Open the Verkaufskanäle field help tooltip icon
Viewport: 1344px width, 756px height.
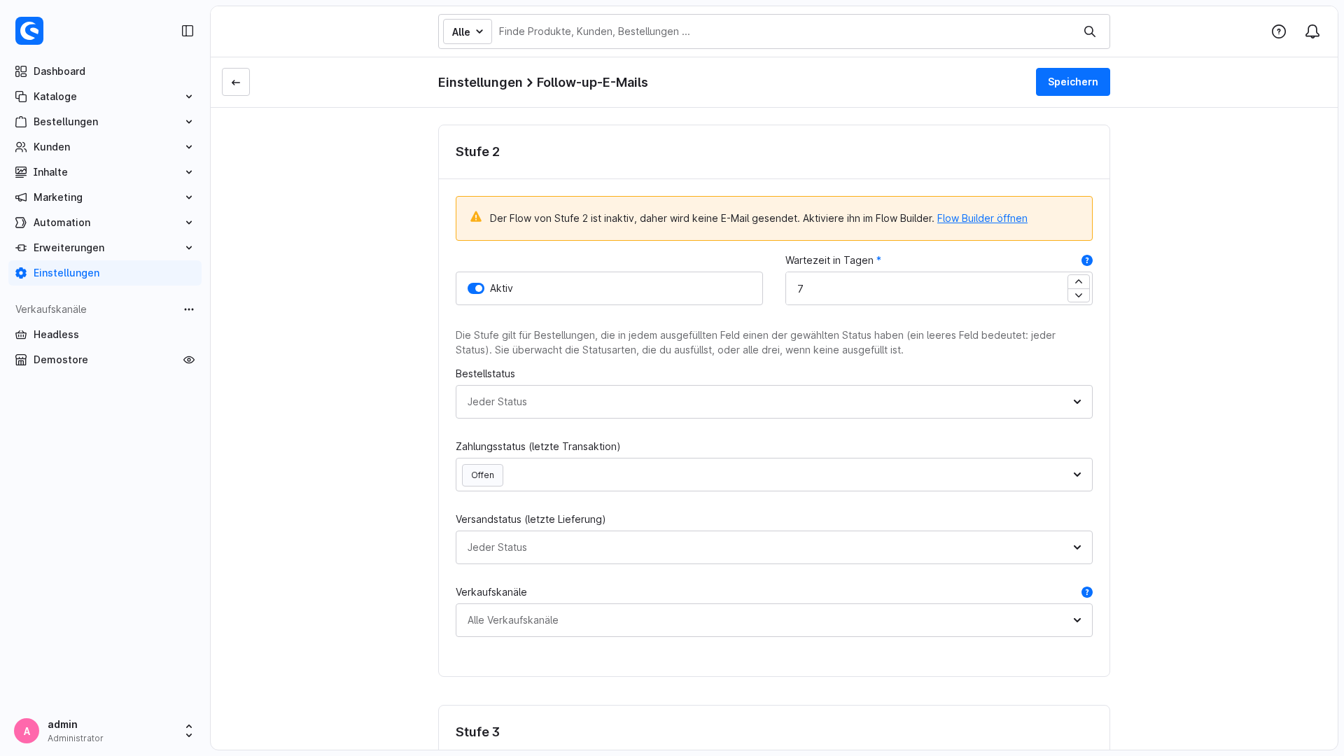tap(1087, 592)
